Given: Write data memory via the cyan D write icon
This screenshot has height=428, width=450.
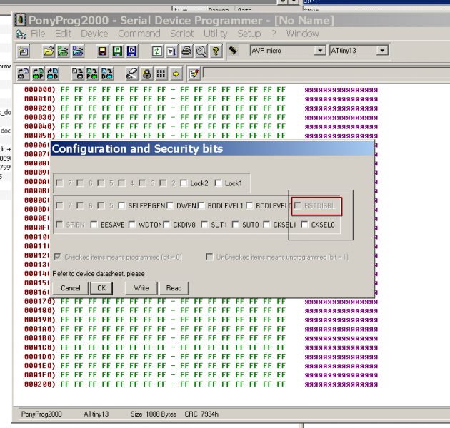Looking at the screenshot, I should tap(106, 73).
